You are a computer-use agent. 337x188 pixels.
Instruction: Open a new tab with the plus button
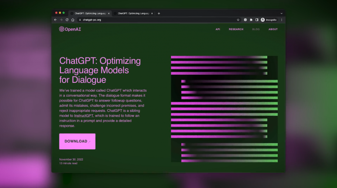pyautogui.click(x=159, y=13)
